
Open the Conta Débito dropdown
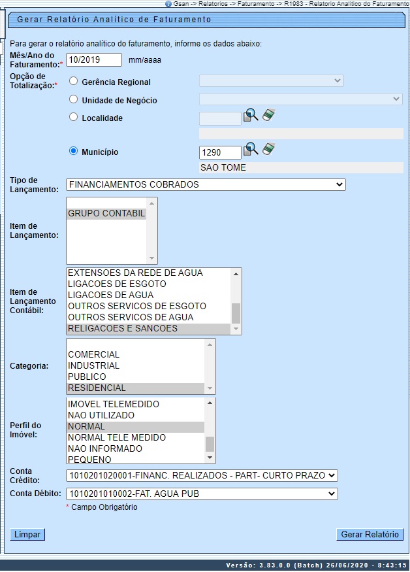[x=202, y=494]
